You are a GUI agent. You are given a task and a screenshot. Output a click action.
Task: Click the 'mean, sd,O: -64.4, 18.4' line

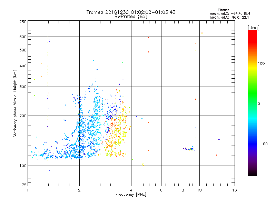(x=230, y=13)
